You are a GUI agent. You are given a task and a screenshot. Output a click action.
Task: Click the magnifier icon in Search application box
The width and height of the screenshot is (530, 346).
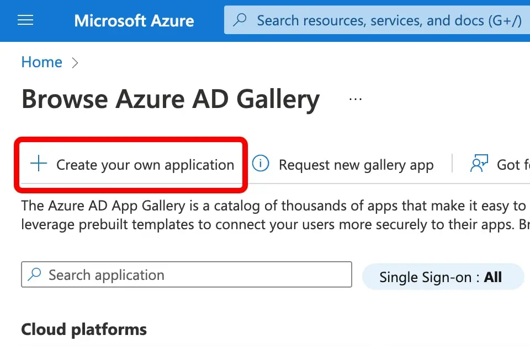[x=34, y=274]
